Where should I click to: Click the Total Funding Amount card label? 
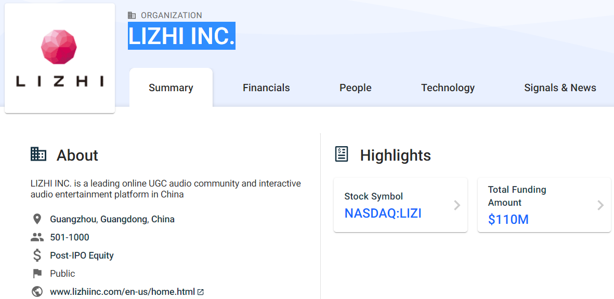(x=517, y=196)
